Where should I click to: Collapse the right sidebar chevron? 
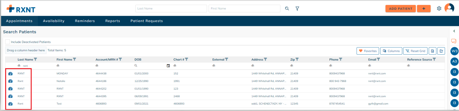click(454, 31)
